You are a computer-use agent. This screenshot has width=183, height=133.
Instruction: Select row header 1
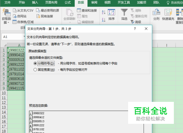click(4, 50)
